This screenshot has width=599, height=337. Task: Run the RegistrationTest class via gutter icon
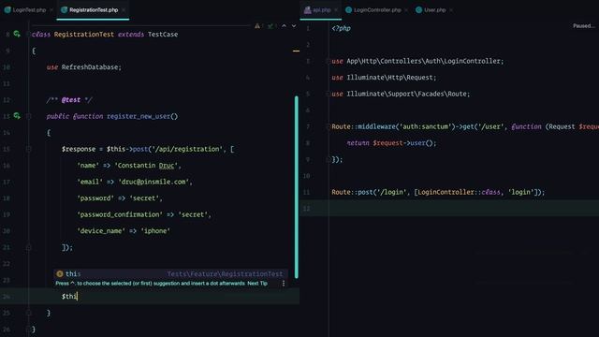pyautogui.click(x=17, y=34)
